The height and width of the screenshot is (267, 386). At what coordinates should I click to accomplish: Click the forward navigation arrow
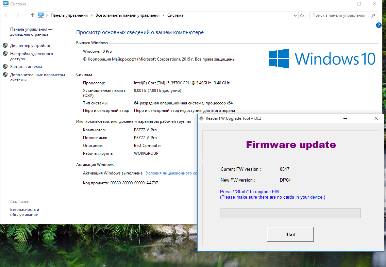17,15
